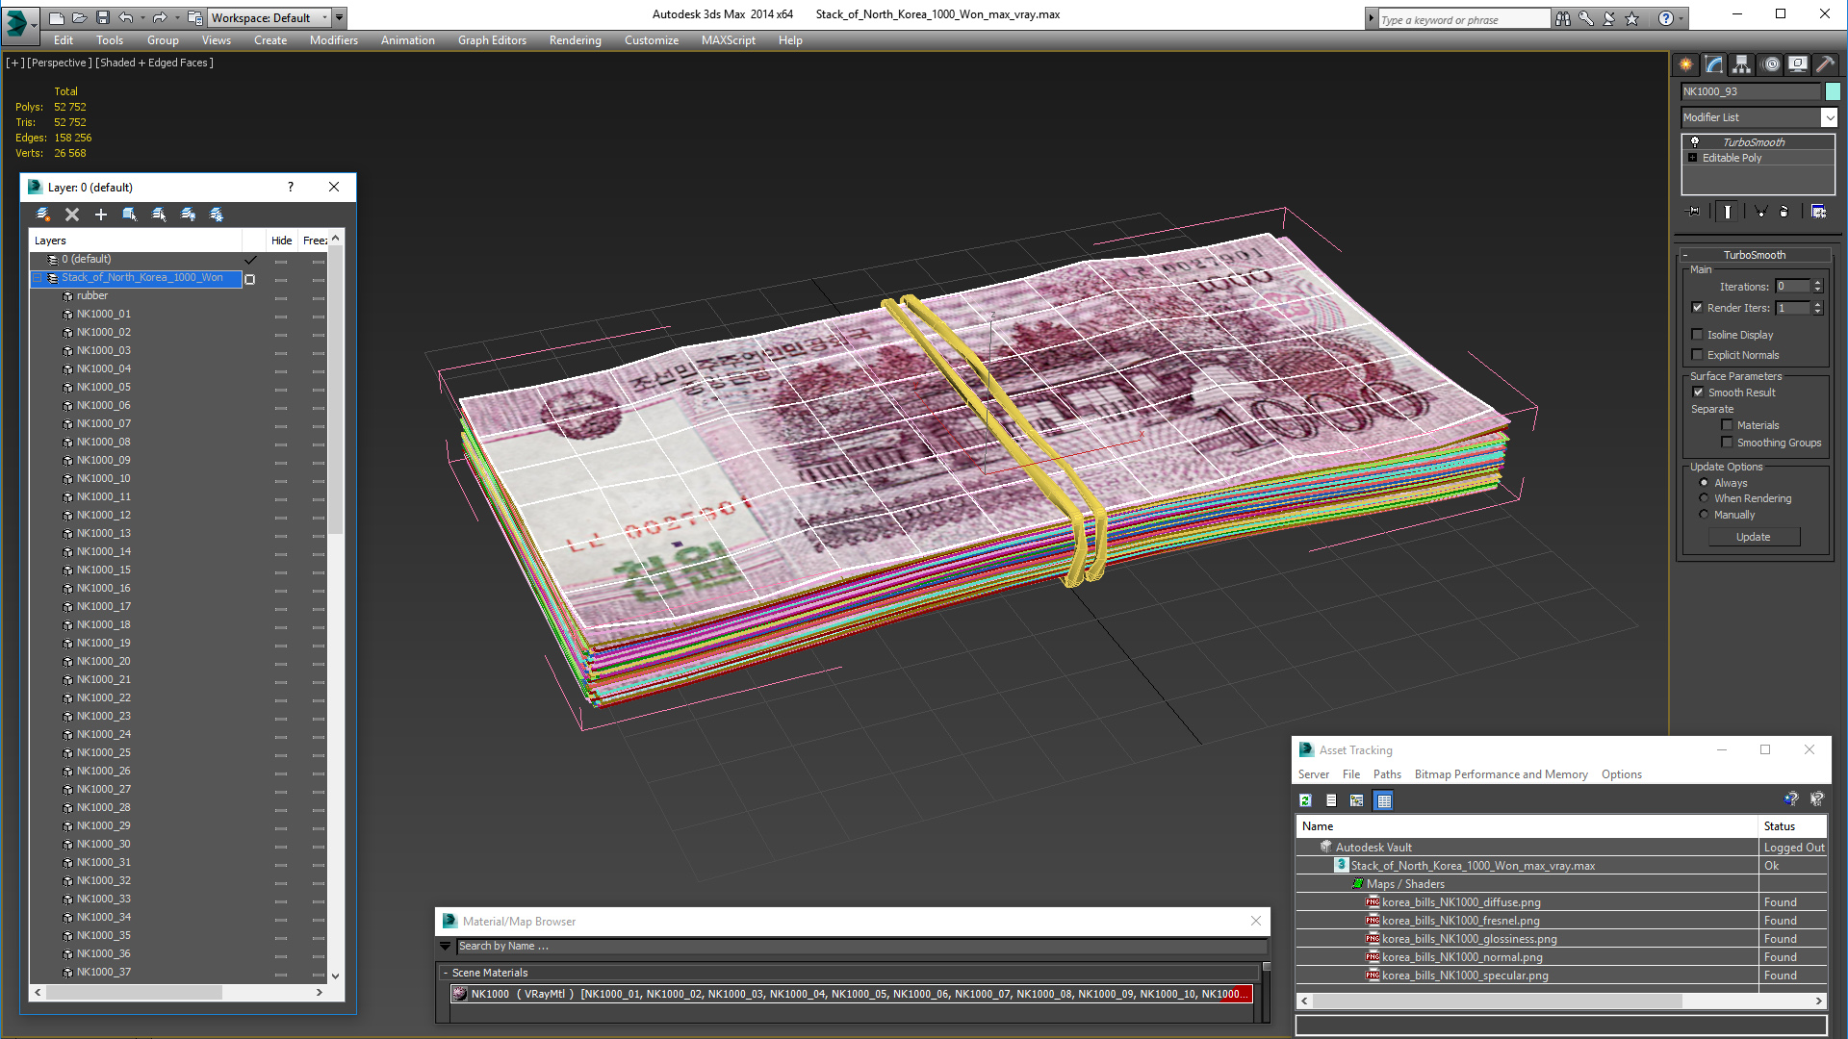The width and height of the screenshot is (1848, 1039).
Task: Click the binoculars search icon
Action: pos(1563,18)
